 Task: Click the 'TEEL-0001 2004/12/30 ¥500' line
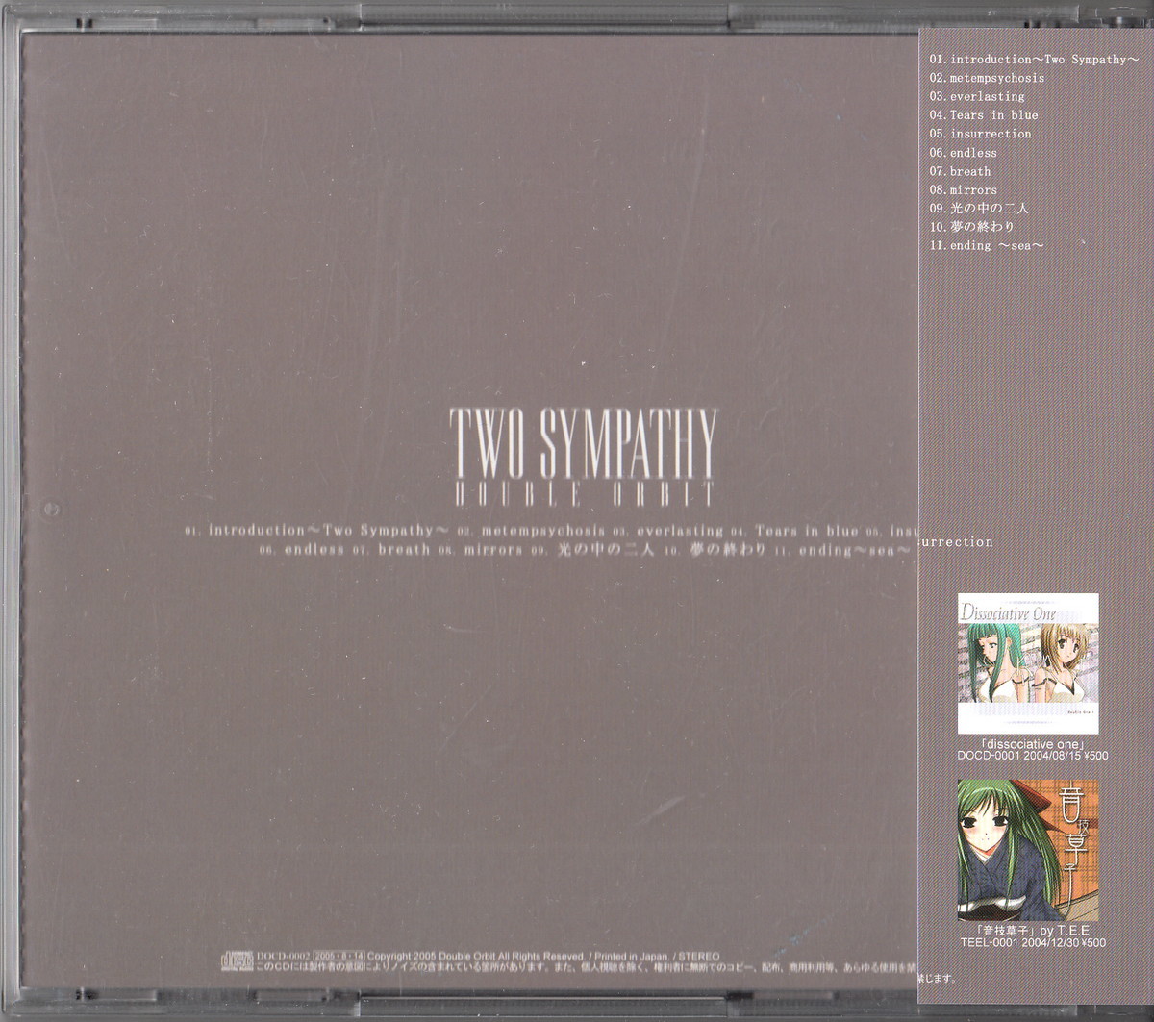(x=1032, y=942)
